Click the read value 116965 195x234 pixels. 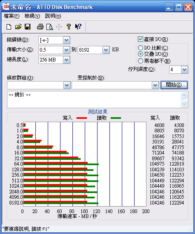(177, 186)
